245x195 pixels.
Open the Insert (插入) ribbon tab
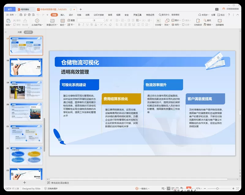tap(62, 15)
